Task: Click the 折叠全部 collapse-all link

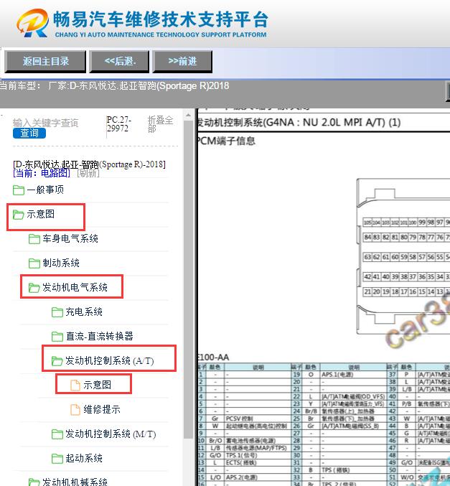Action: coord(160,124)
